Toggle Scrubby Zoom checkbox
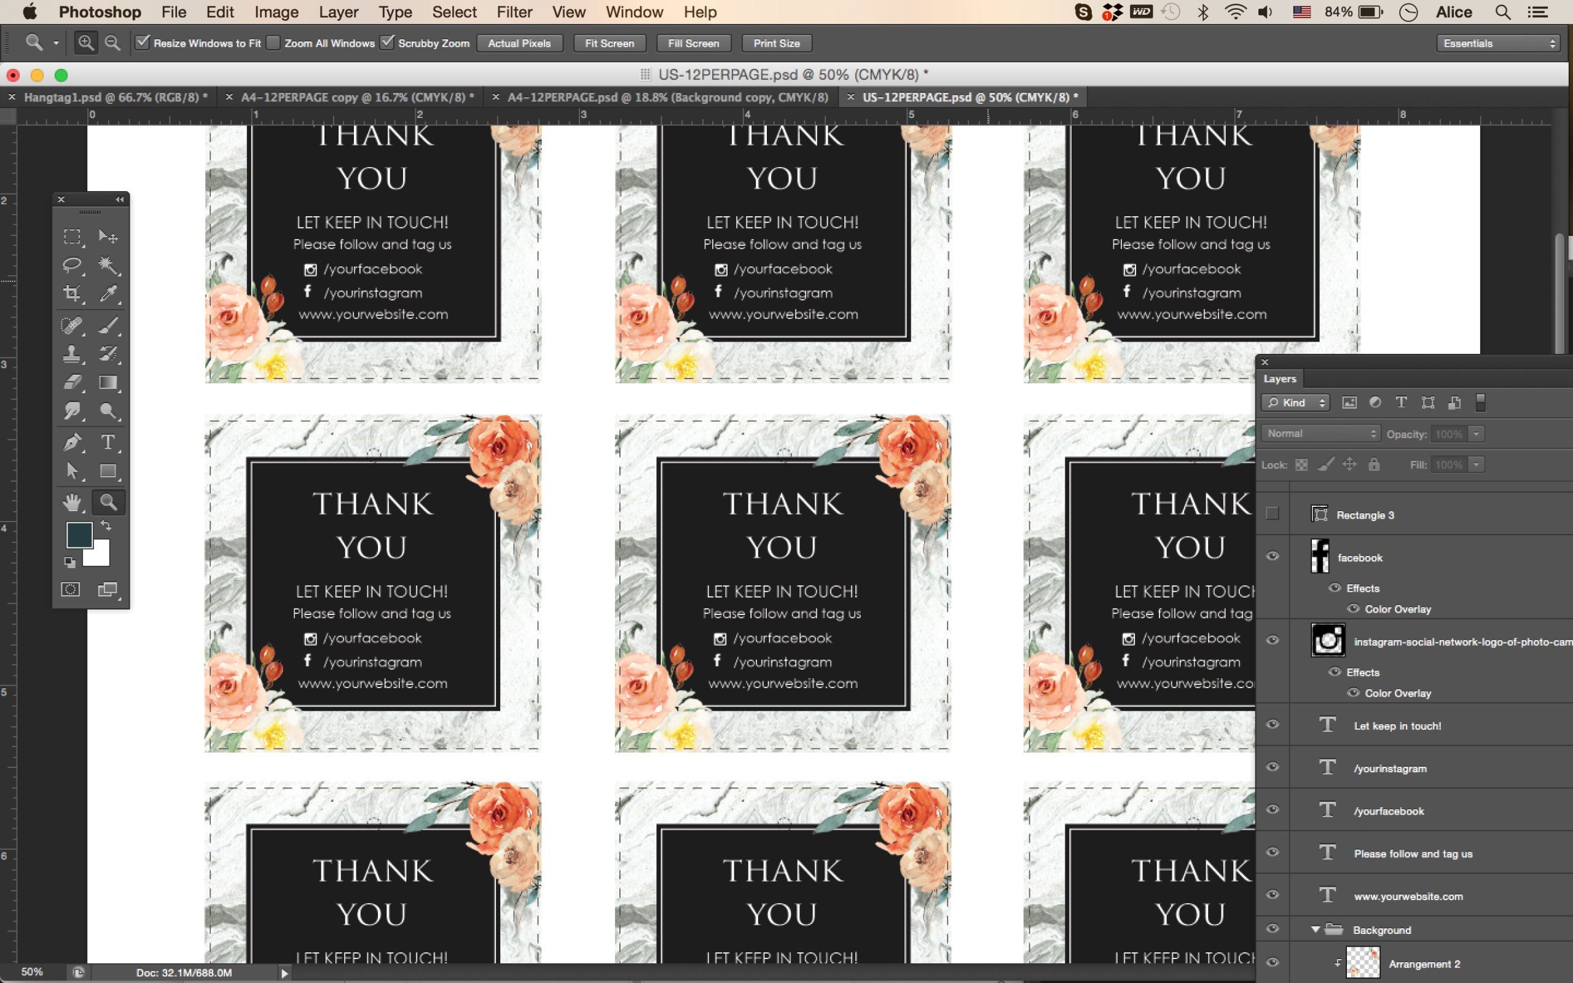This screenshot has height=983, width=1573. point(387,42)
